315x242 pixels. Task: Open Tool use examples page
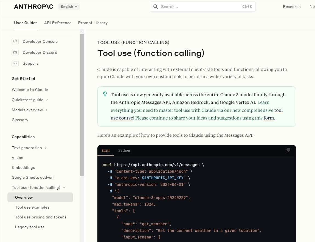tap(32, 207)
